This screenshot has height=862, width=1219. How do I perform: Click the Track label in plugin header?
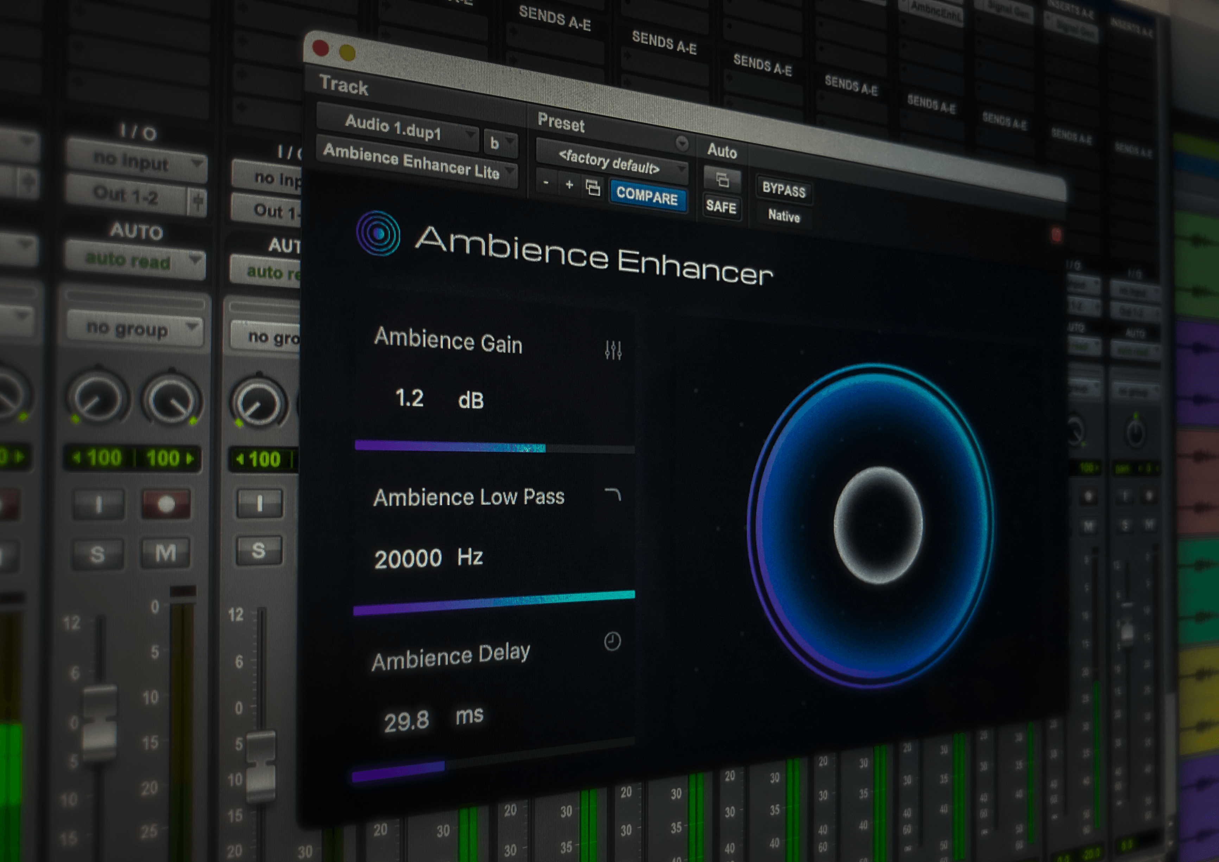344,85
